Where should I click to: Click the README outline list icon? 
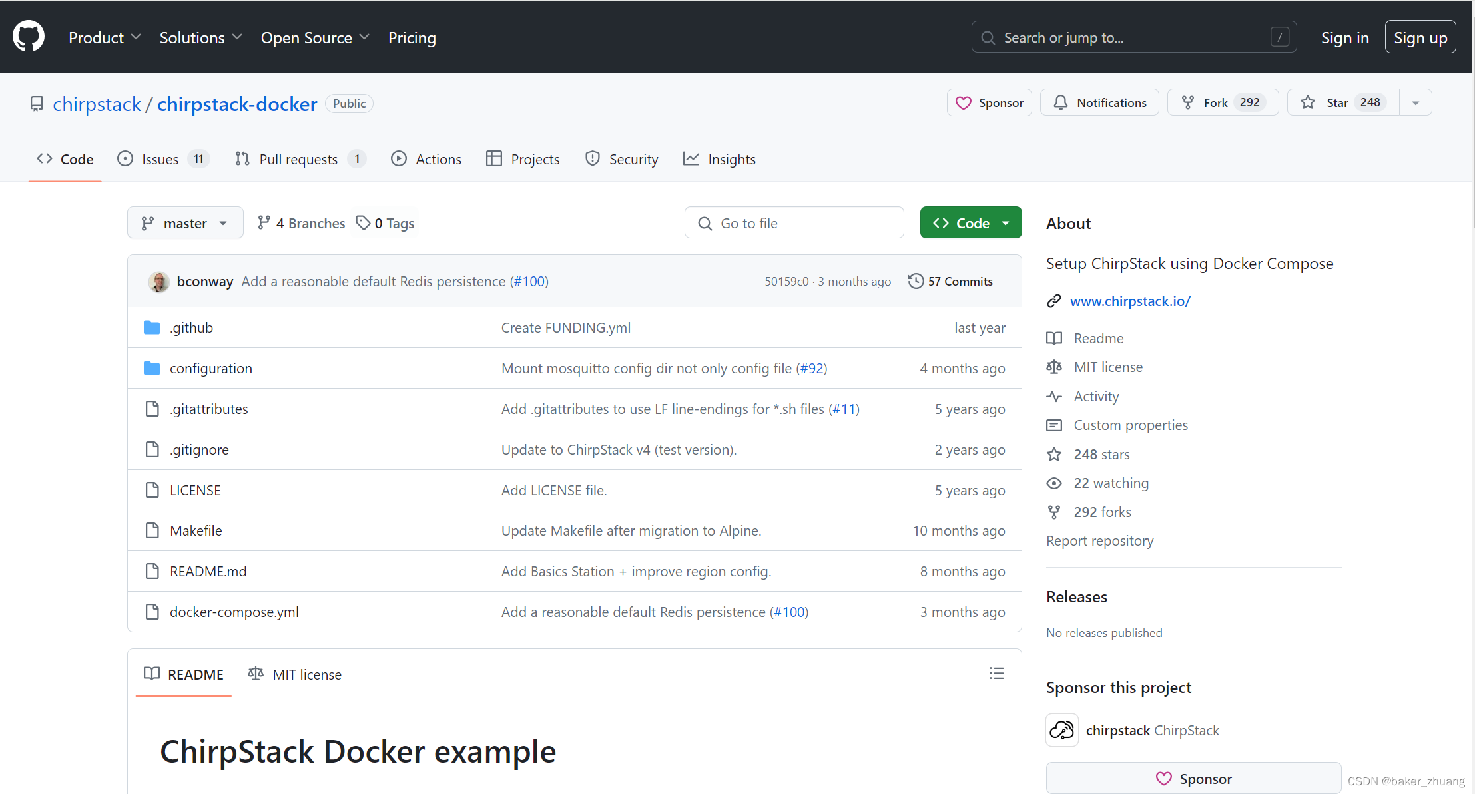pyautogui.click(x=996, y=674)
